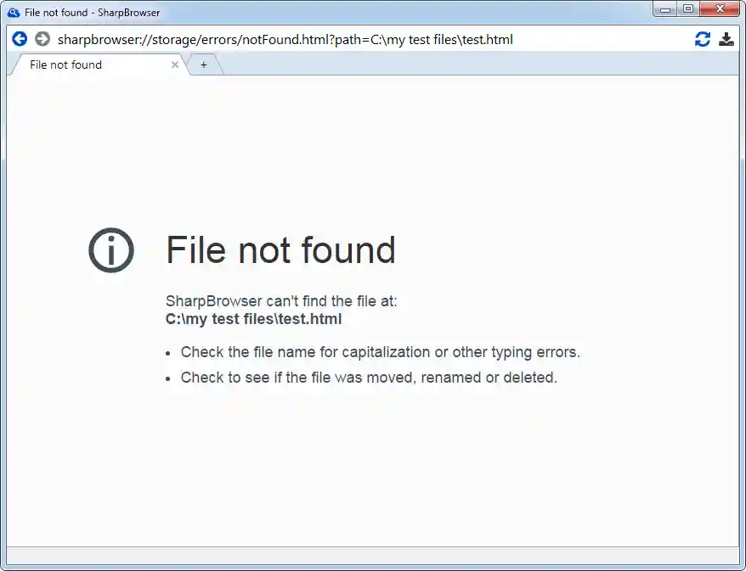Click the capitalization check suggestion
The height and width of the screenshot is (571, 746).
381,352
